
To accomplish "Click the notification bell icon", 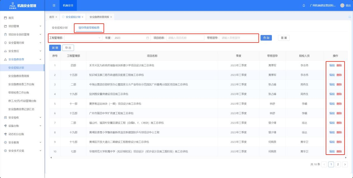I will click(304, 6).
